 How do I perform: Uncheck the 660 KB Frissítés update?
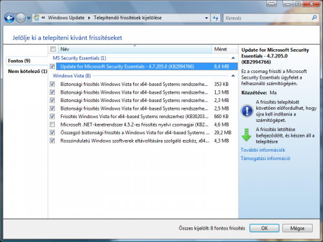pyautogui.click(x=52, y=116)
